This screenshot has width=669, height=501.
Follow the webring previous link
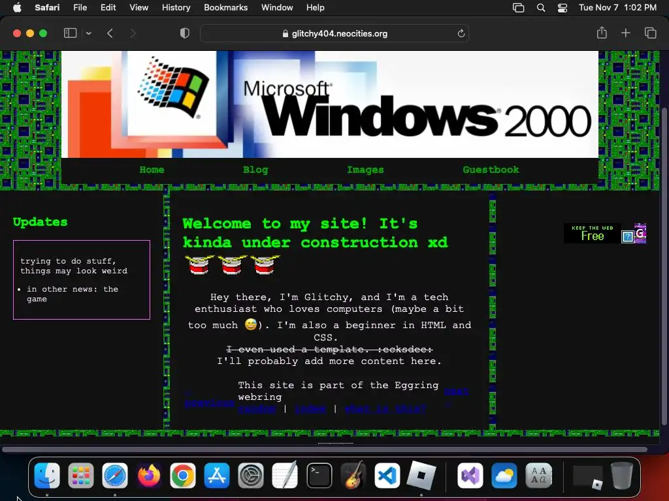210,402
